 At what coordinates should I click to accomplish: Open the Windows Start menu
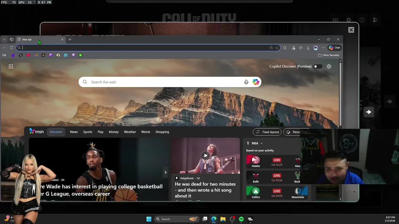click(x=149, y=219)
